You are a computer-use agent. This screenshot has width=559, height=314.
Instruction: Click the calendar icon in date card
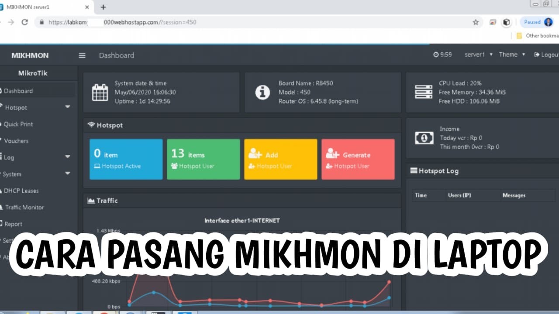click(100, 92)
